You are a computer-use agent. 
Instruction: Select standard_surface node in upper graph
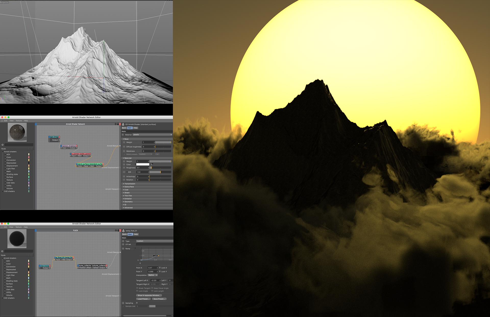(90, 165)
